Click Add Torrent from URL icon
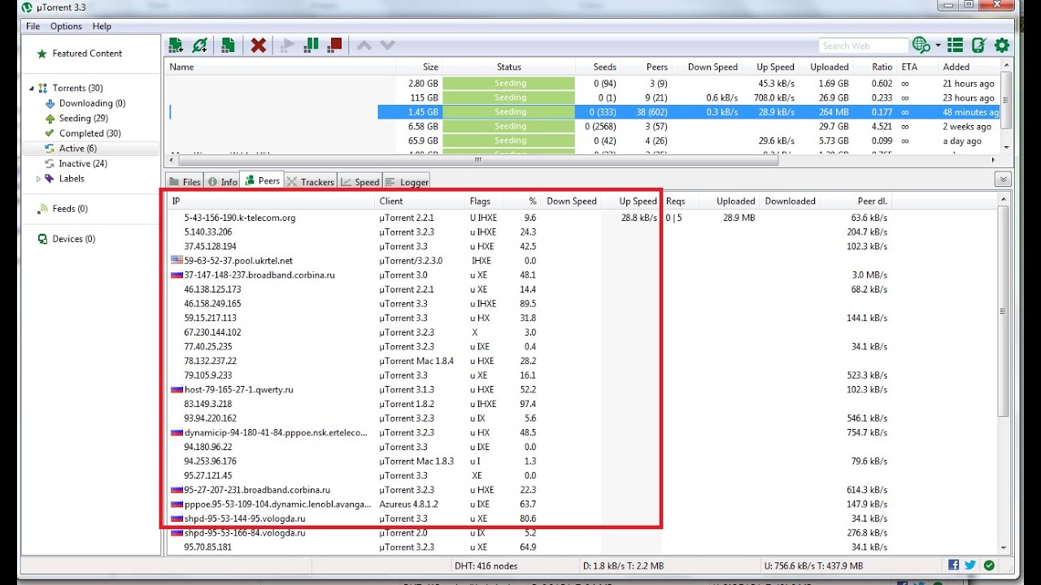This screenshot has width=1041, height=585. (200, 45)
